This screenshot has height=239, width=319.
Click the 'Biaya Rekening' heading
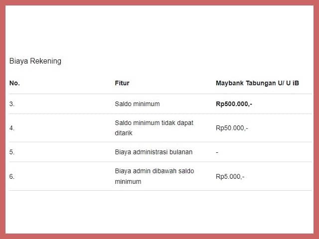click(35, 61)
